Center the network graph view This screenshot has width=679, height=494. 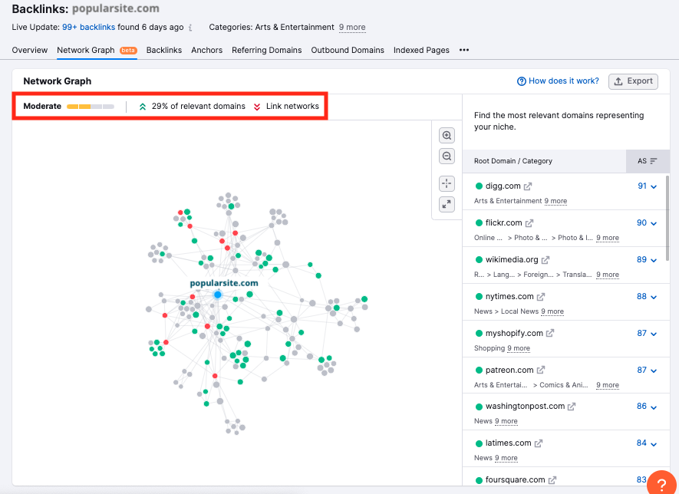pos(447,183)
